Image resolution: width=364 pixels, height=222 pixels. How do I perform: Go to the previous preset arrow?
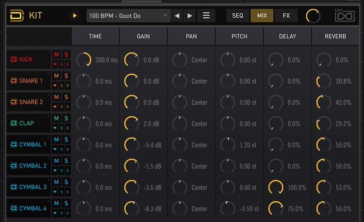pyautogui.click(x=177, y=16)
